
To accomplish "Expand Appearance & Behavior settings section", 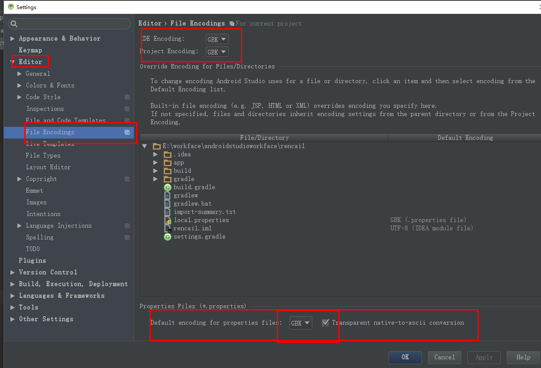I will point(13,39).
